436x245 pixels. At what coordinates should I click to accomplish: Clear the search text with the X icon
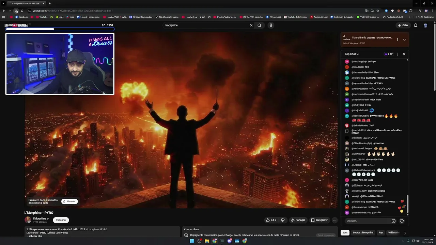(x=251, y=25)
